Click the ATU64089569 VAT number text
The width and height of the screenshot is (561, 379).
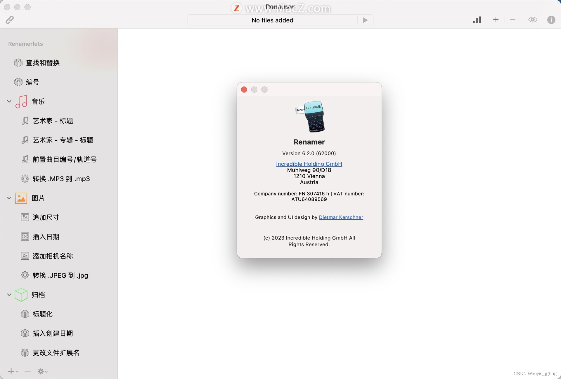[x=309, y=199]
